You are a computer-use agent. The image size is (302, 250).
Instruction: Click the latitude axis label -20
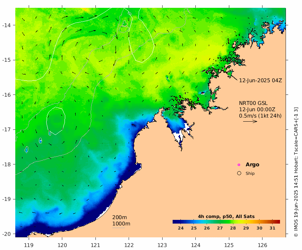6,234
